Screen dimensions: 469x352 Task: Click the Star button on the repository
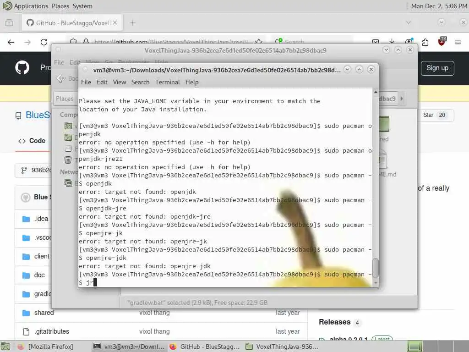tap(435, 115)
